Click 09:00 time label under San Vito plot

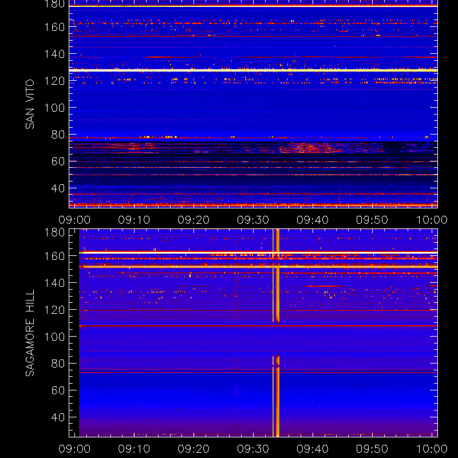(x=74, y=220)
